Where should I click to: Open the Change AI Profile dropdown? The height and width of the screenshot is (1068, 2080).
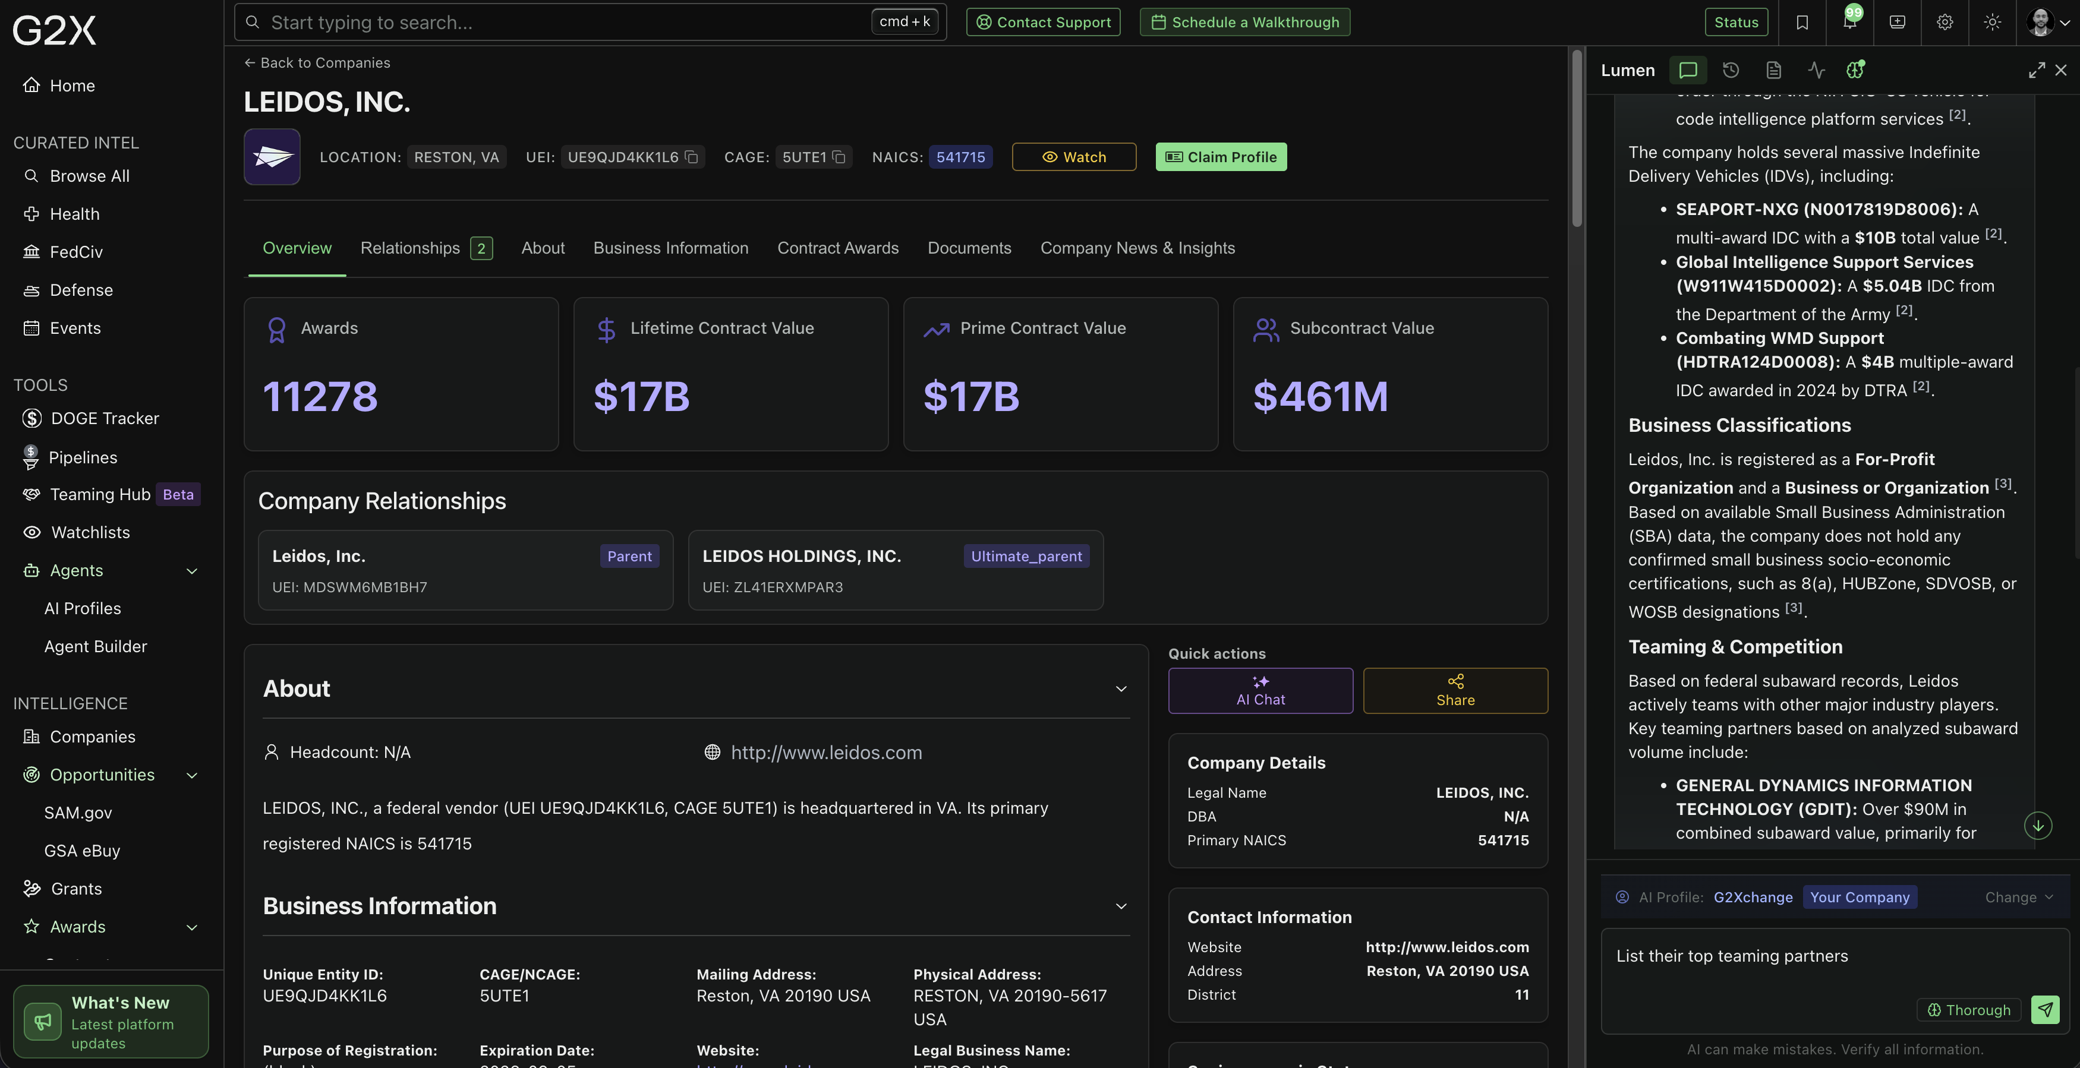point(2019,897)
